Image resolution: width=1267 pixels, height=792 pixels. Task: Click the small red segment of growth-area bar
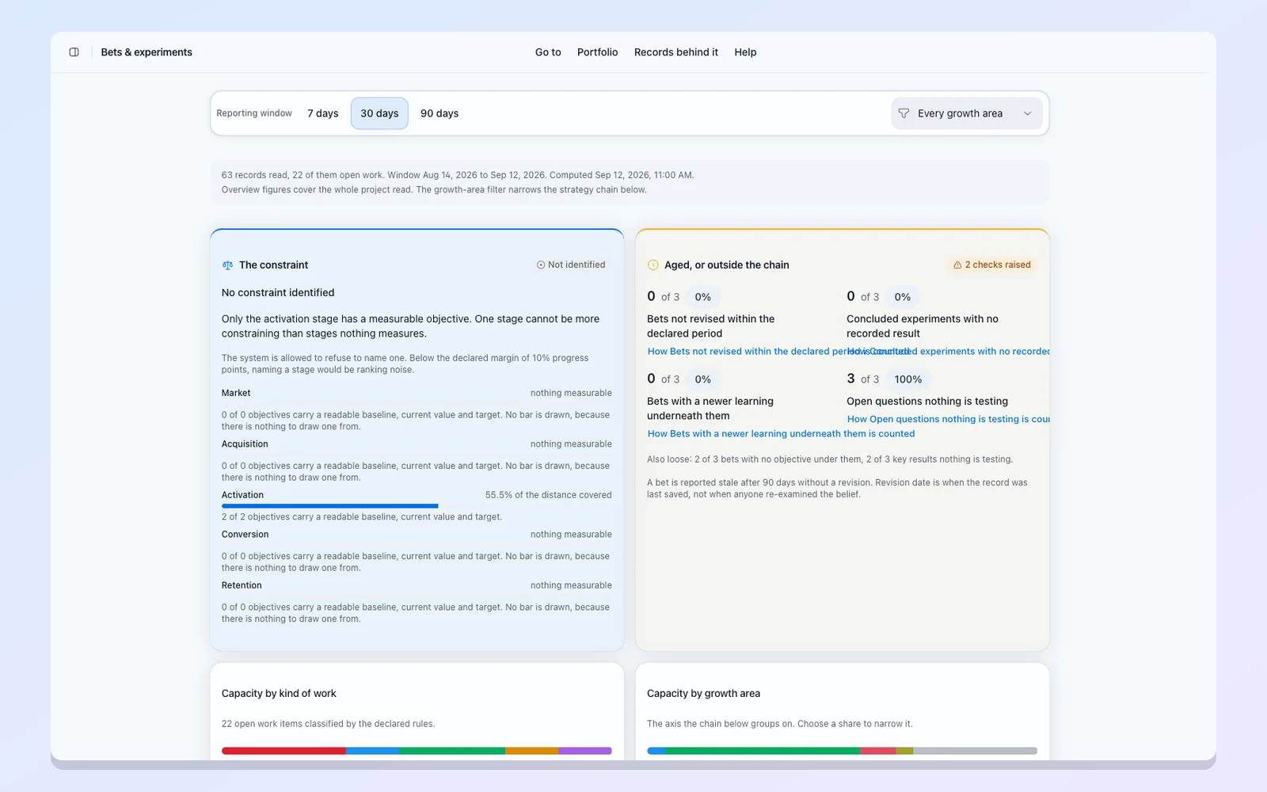[x=877, y=751]
